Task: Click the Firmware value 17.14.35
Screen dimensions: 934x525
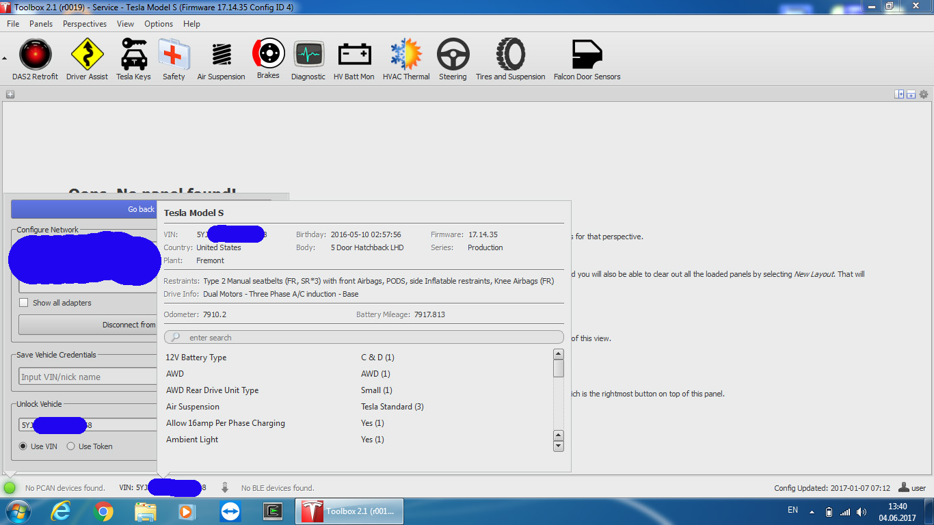Action: [483, 234]
